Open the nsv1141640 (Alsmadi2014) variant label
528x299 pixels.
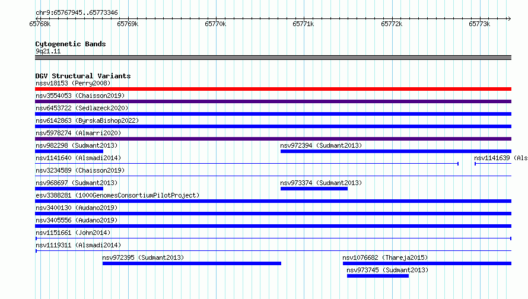(78, 158)
